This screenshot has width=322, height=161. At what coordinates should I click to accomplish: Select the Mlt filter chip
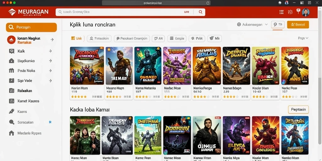214,38
